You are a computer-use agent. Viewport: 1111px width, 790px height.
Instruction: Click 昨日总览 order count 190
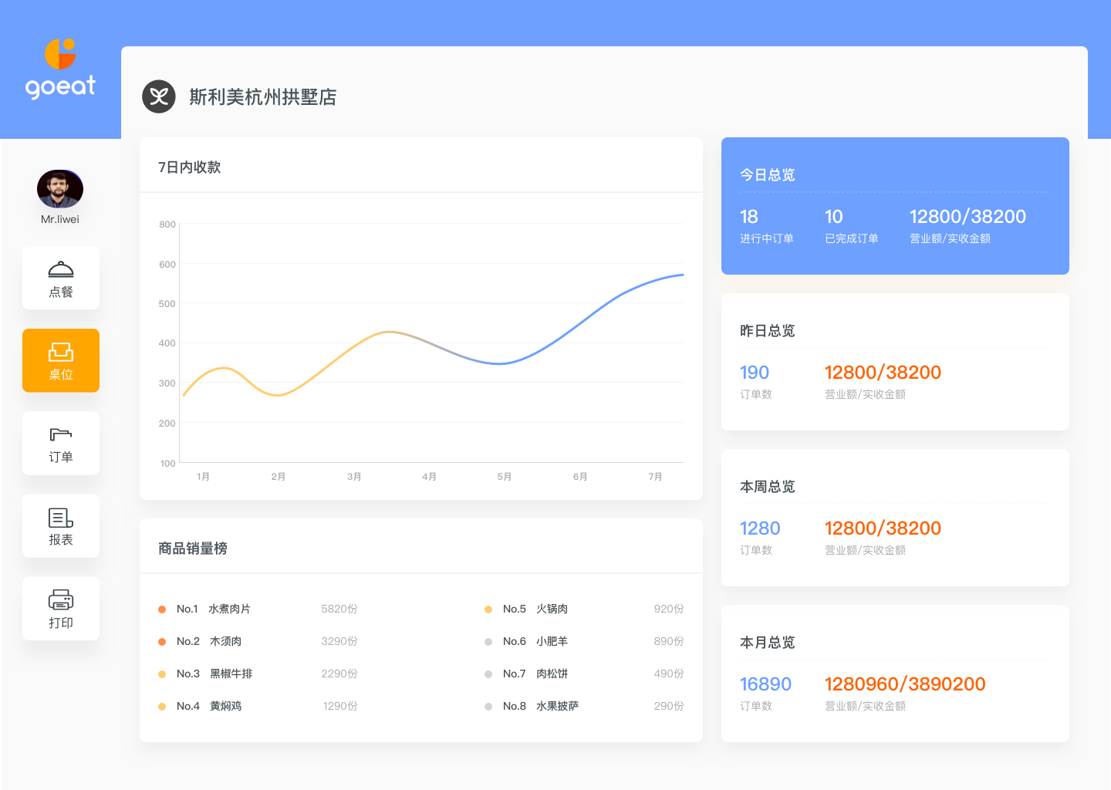(x=755, y=373)
